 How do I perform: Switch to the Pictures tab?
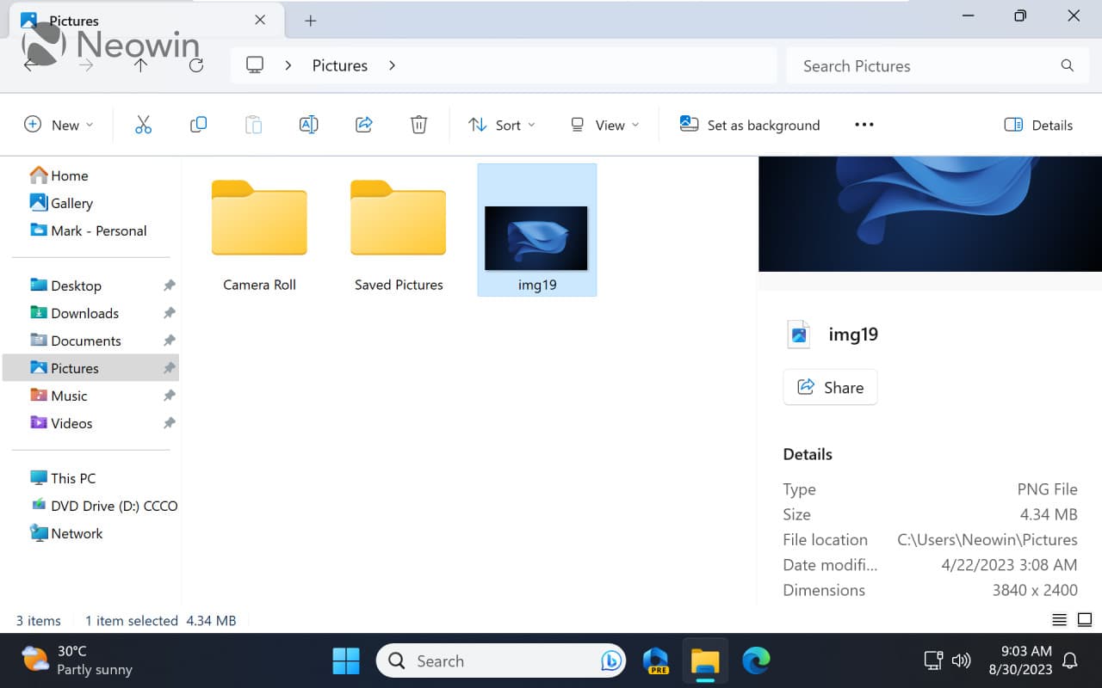(x=73, y=21)
